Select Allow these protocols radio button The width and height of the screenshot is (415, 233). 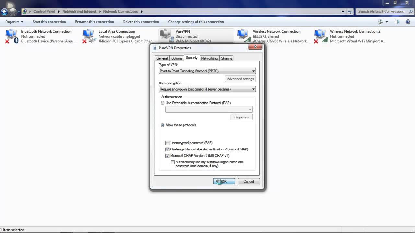163,125
